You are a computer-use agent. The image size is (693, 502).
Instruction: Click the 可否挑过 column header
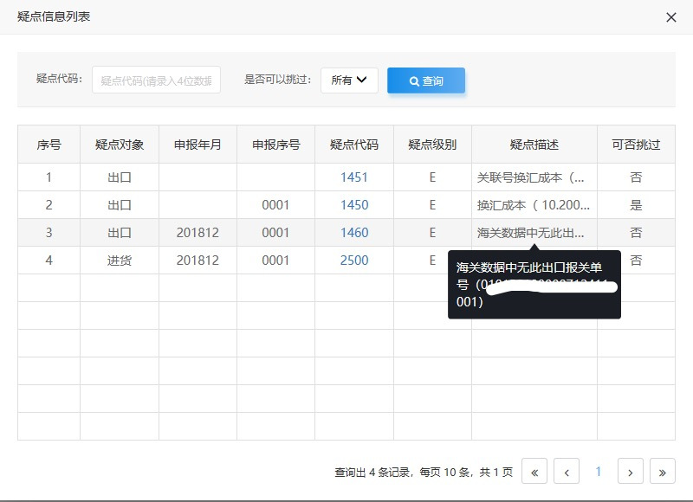pyautogui.click(x=636, y=145)
